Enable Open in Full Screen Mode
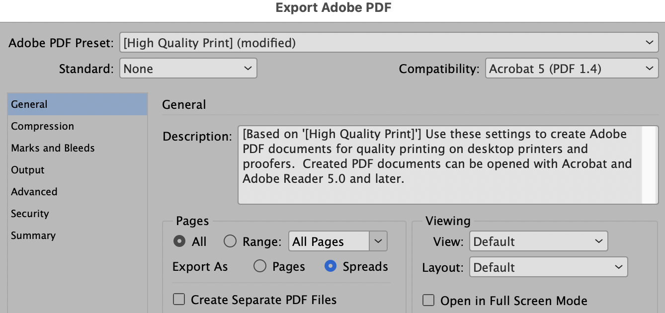 click(x=428, y=300)
